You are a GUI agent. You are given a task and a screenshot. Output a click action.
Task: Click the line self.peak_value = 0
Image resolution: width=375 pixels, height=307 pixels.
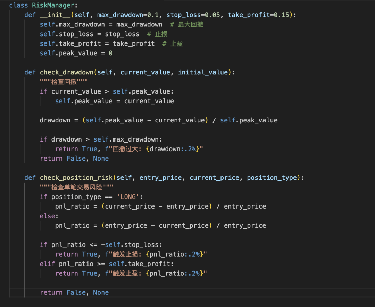76,53
